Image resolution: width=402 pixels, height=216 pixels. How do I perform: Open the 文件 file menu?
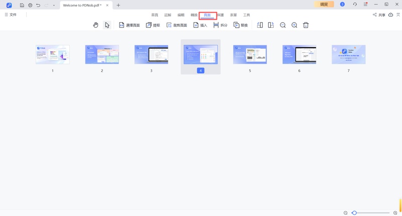(11, 15)
